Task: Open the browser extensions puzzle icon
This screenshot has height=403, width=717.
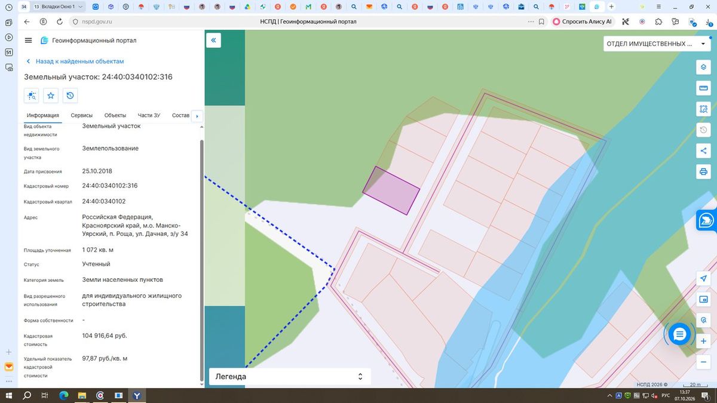Action: 659,21
